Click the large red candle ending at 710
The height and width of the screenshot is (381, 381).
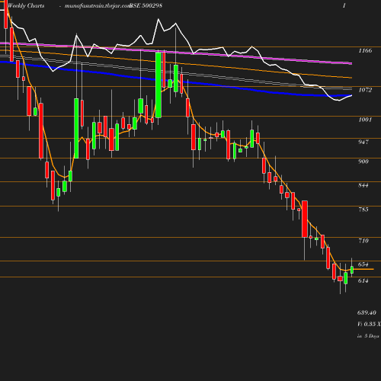coord(305,219)
